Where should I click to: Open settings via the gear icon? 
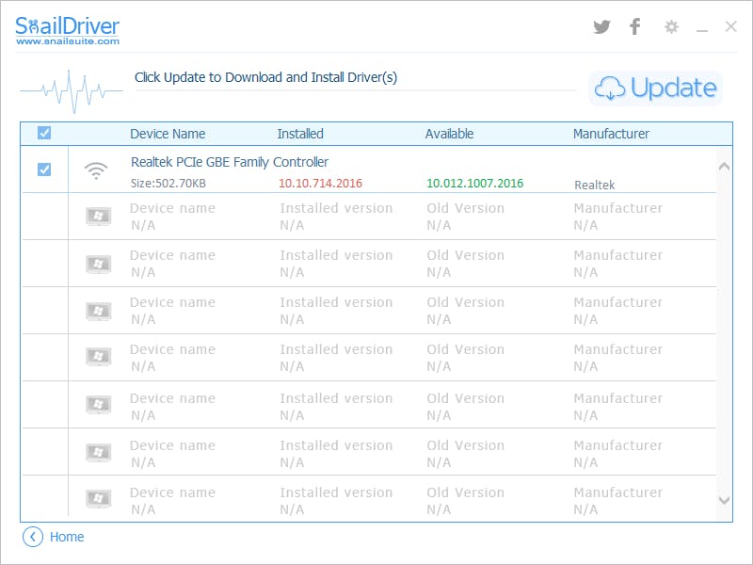pos(671,26)
